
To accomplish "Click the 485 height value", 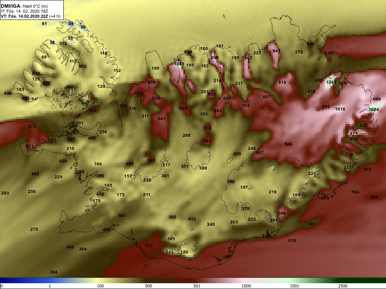I will (x=129, y=164).
